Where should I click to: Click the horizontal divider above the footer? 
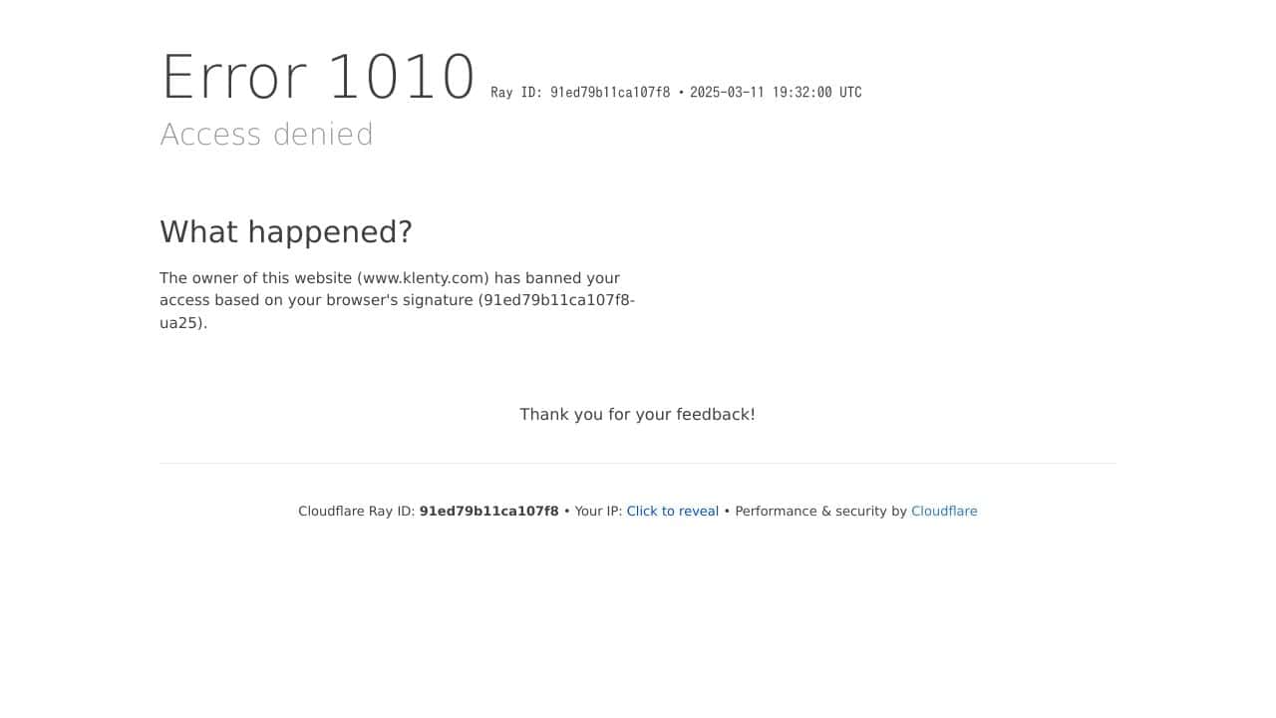coord(638,463)
